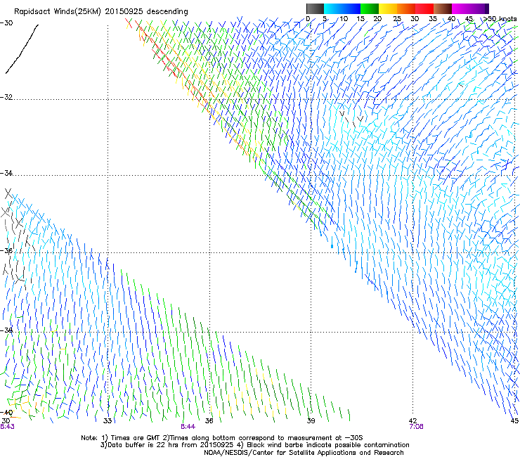Click the latitude axis label "-36"
520x457 pixels.
(6, 250)
